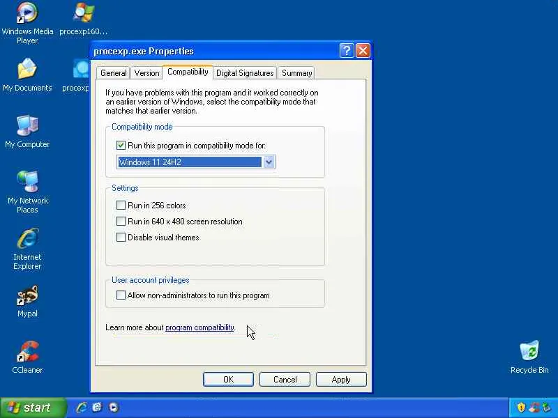
Task: Click the Internet Explorer quick launch icon
Action: click(82, 408)
